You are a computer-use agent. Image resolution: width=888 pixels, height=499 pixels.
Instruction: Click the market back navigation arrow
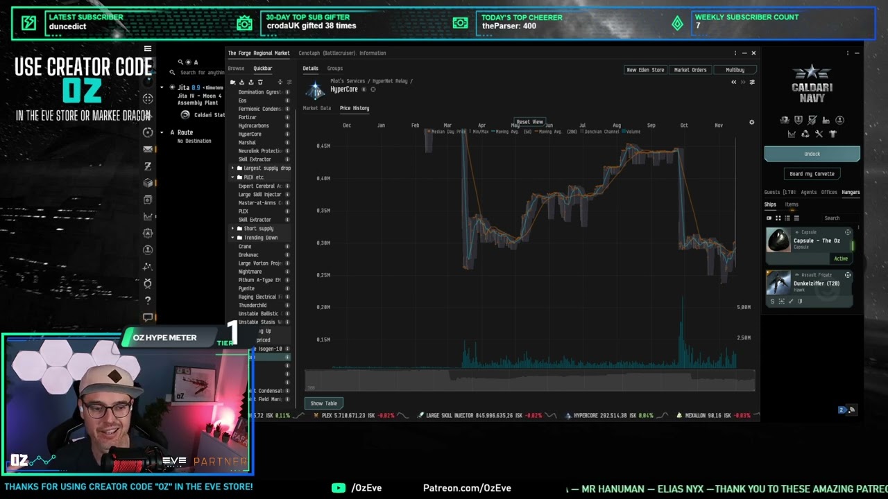[x=733, y=82]
